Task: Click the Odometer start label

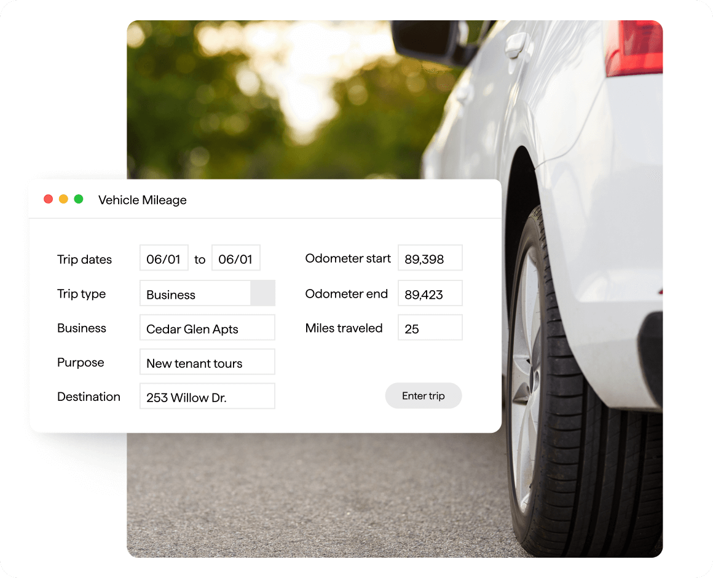Action: pyautogui.click(x=347, y=258)
